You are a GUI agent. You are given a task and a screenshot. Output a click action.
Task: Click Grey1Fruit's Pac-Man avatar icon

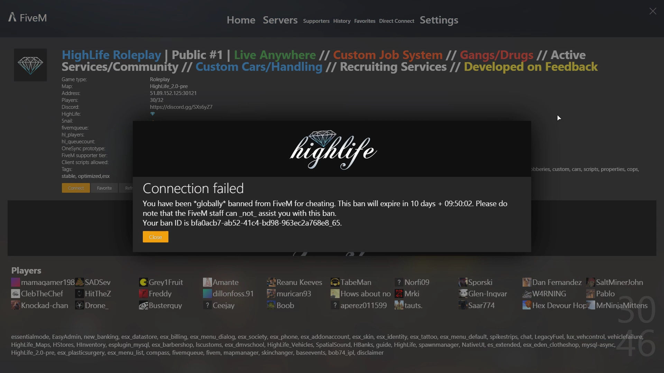[x=143, y=282]
